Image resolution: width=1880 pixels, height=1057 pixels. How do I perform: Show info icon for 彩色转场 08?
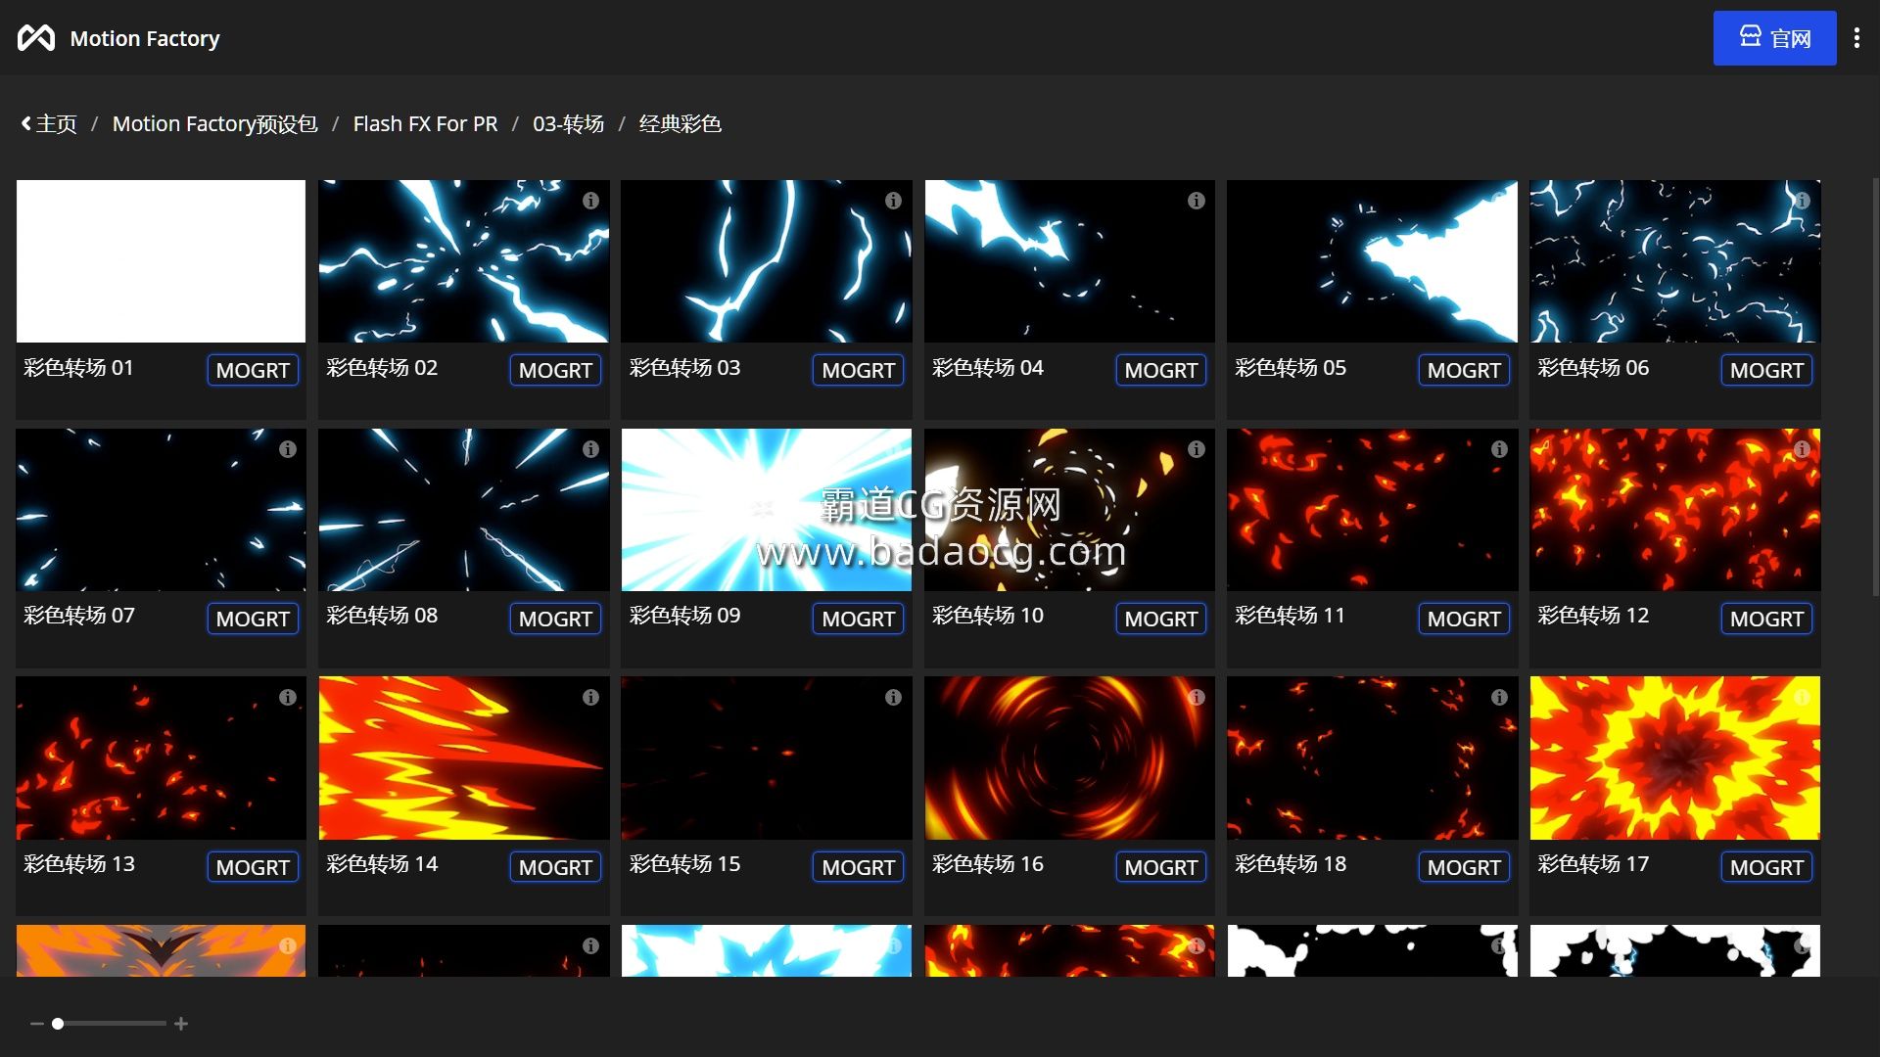point(590,449)
